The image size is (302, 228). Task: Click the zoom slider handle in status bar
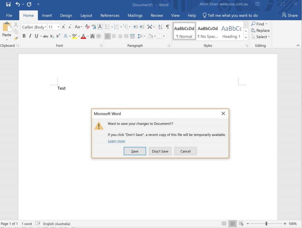point(266,224)
